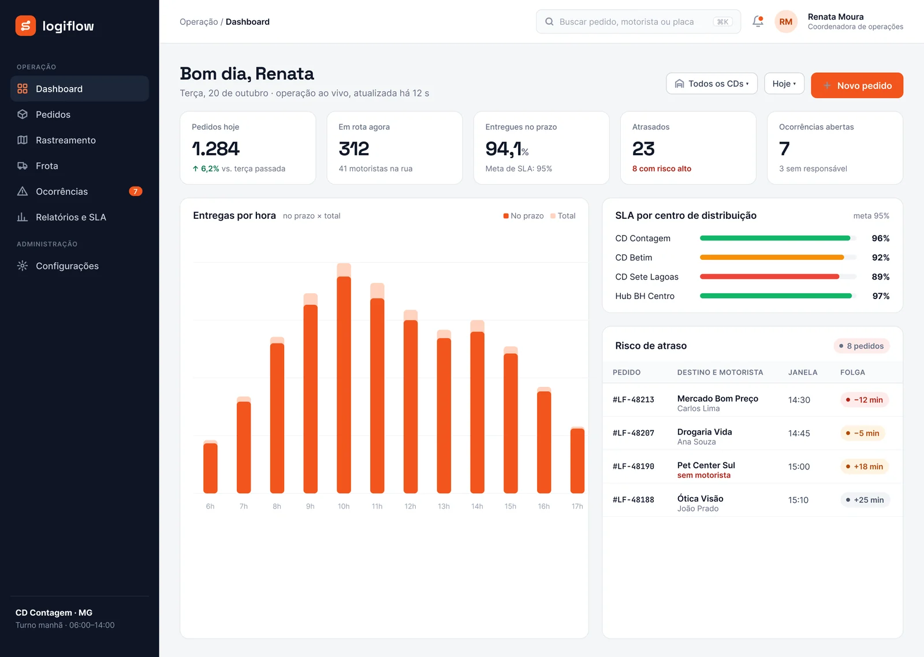Open notifications bell icon

pyautogui.click(x=758, y=21)
